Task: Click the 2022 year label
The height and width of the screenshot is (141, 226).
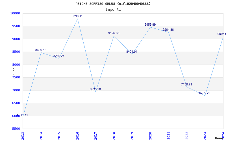Action: pos(187,136)
